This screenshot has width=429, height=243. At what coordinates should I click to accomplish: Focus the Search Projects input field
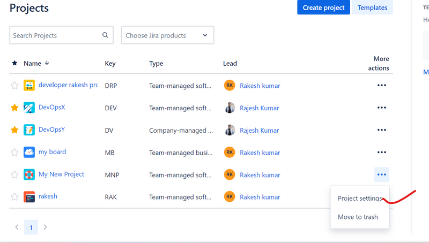pyautogui.click(x=56, y=35)
